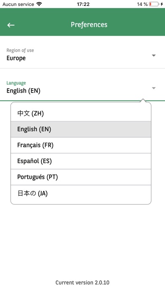165x293 pixels.
Task: Tap the 17:22 clock in status bar
Action: point(83,4)
